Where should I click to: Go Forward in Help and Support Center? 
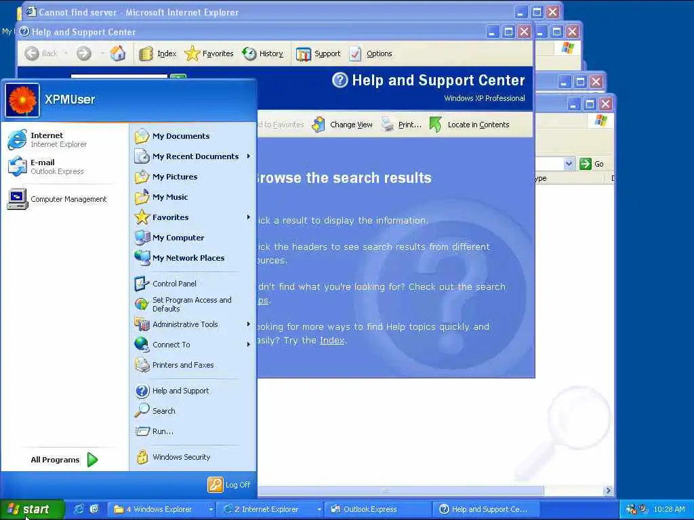pos(83,53)
